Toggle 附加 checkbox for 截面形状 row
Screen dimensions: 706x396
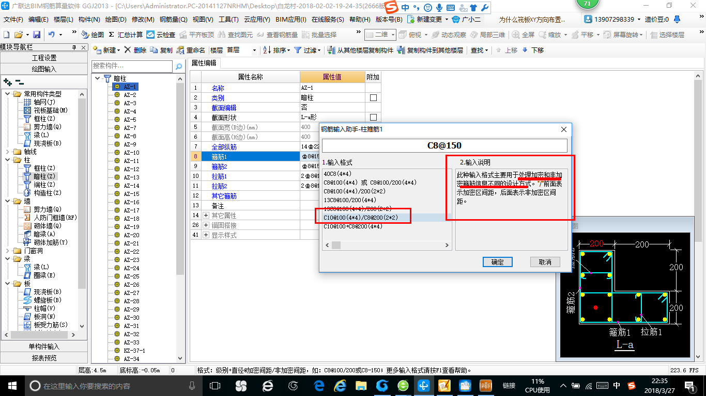373,118
